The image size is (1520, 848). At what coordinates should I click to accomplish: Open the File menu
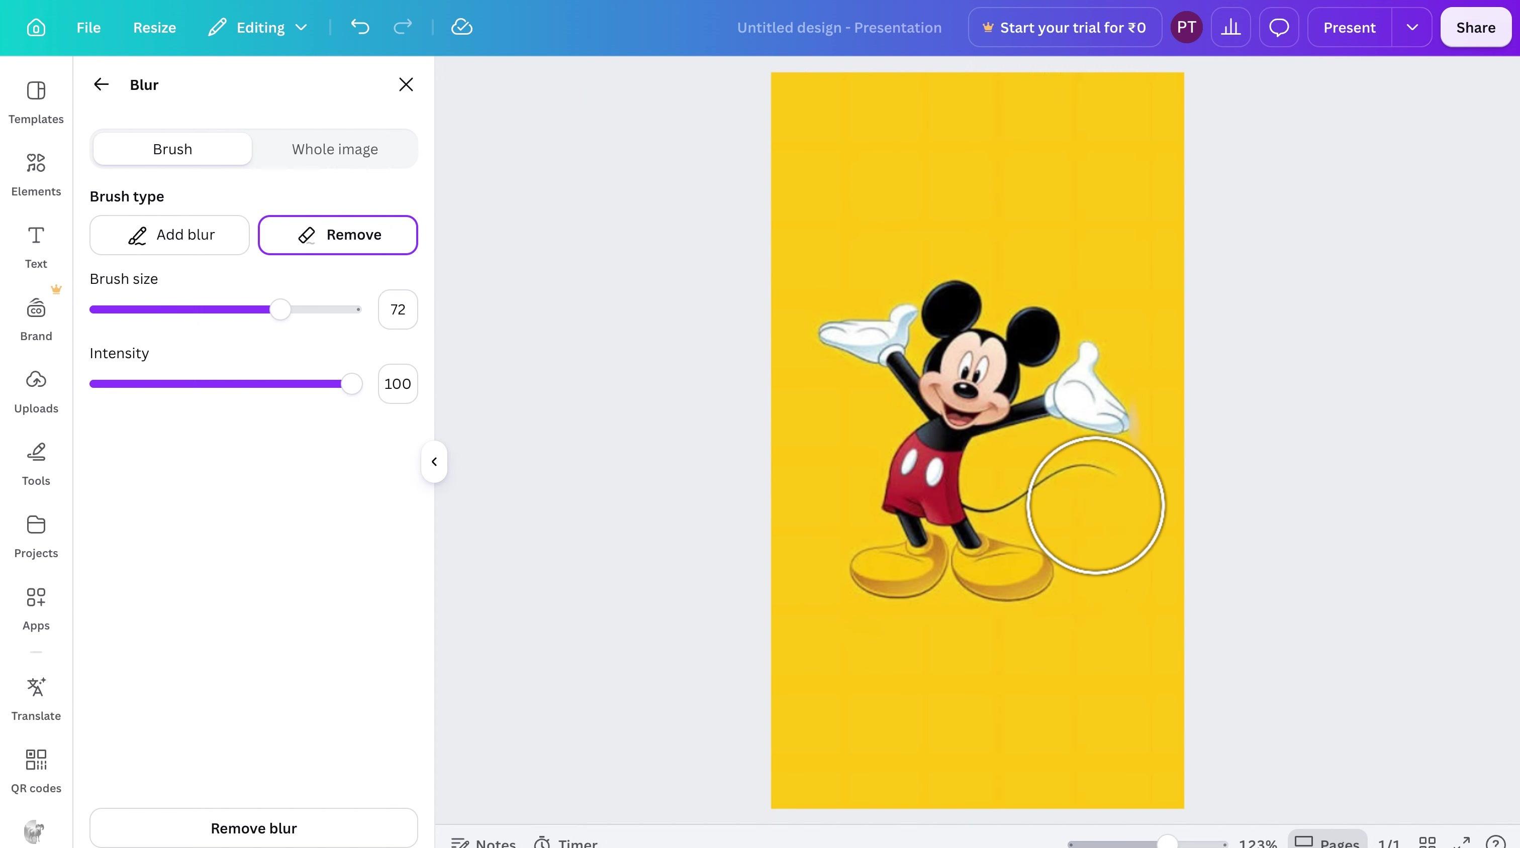click(x=88, y=27)
